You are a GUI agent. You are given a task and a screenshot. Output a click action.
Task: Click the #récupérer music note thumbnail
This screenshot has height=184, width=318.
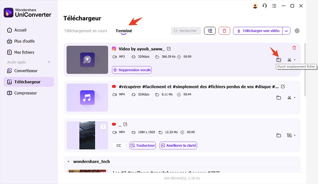[87, 97]
